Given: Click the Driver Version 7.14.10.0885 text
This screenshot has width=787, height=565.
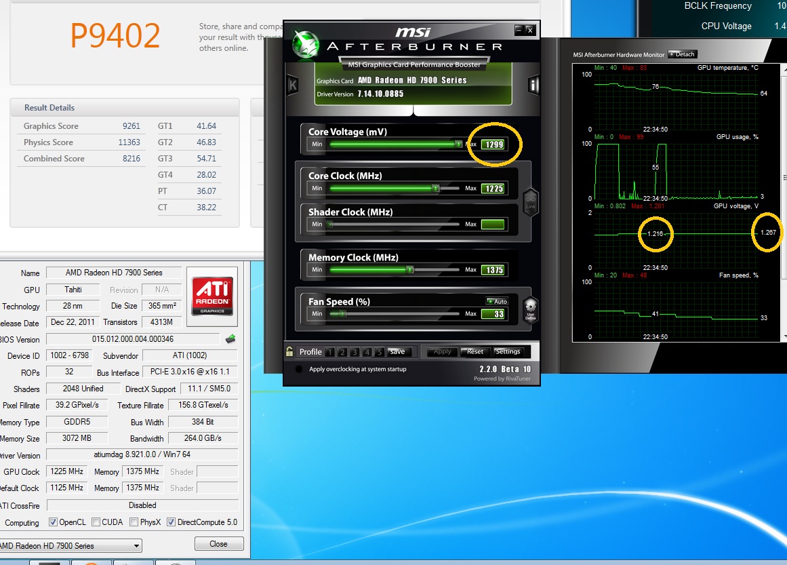Looking at the screenshot, I should point(380,94).
